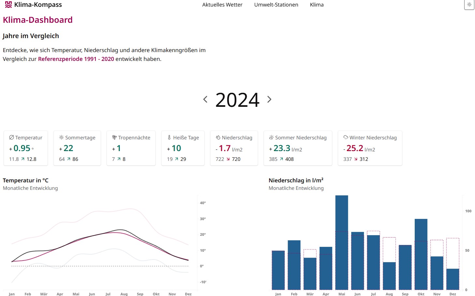Click the Klima-Kompass site title

(x=38, y=5)
